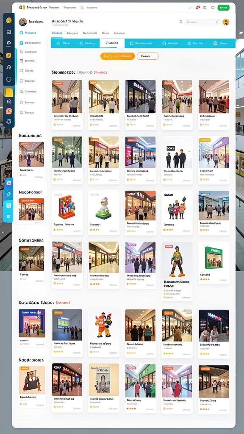Click the salmon-pink circle dock icon
The width and height of the screenshot is (244, 434).
click(9, 111)
